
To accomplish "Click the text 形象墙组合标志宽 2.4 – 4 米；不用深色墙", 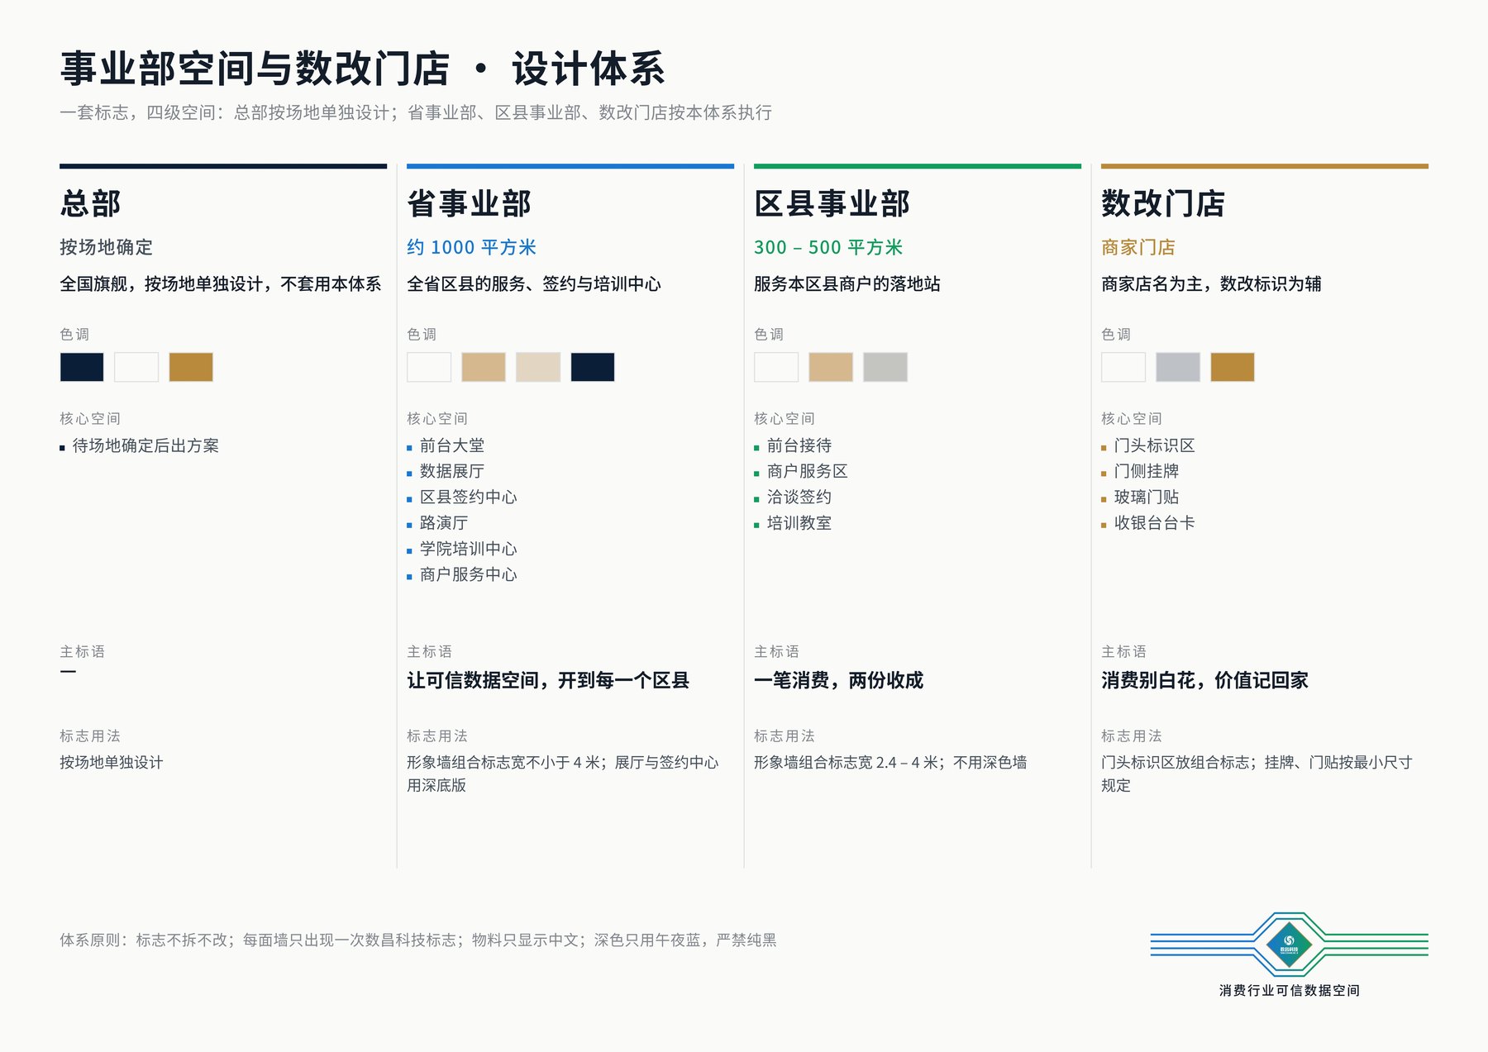I will tap(890, 762).
